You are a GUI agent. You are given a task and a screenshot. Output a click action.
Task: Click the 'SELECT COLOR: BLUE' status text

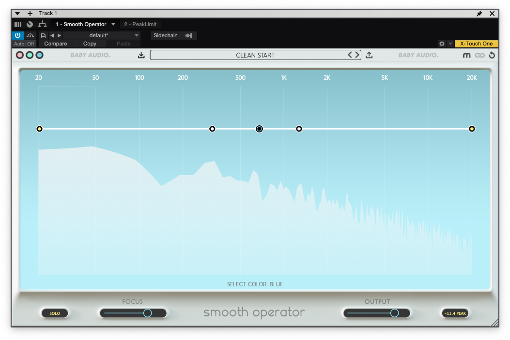click(255, 284)
